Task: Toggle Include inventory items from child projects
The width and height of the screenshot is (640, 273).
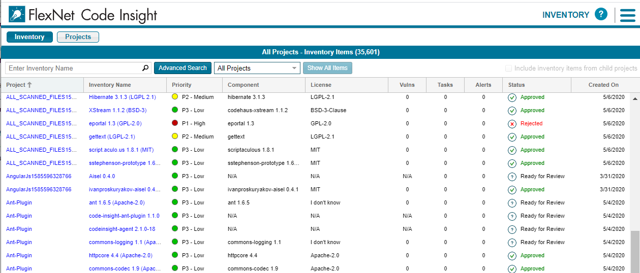Action: click(508, 69)
